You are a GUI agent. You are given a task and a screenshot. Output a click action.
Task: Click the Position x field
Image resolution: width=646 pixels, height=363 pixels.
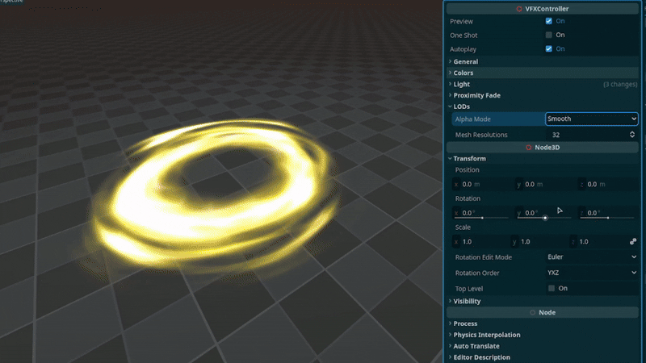pos(483,184)
